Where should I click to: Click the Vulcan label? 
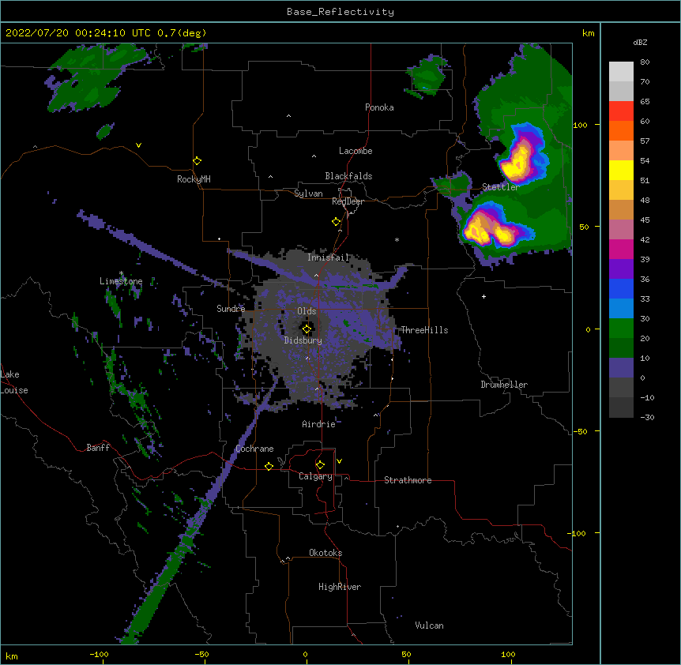tap(429, 626)
